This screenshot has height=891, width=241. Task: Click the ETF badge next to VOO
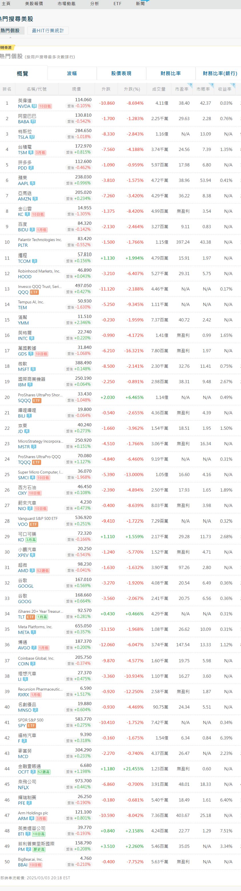(x=33, y=524)
